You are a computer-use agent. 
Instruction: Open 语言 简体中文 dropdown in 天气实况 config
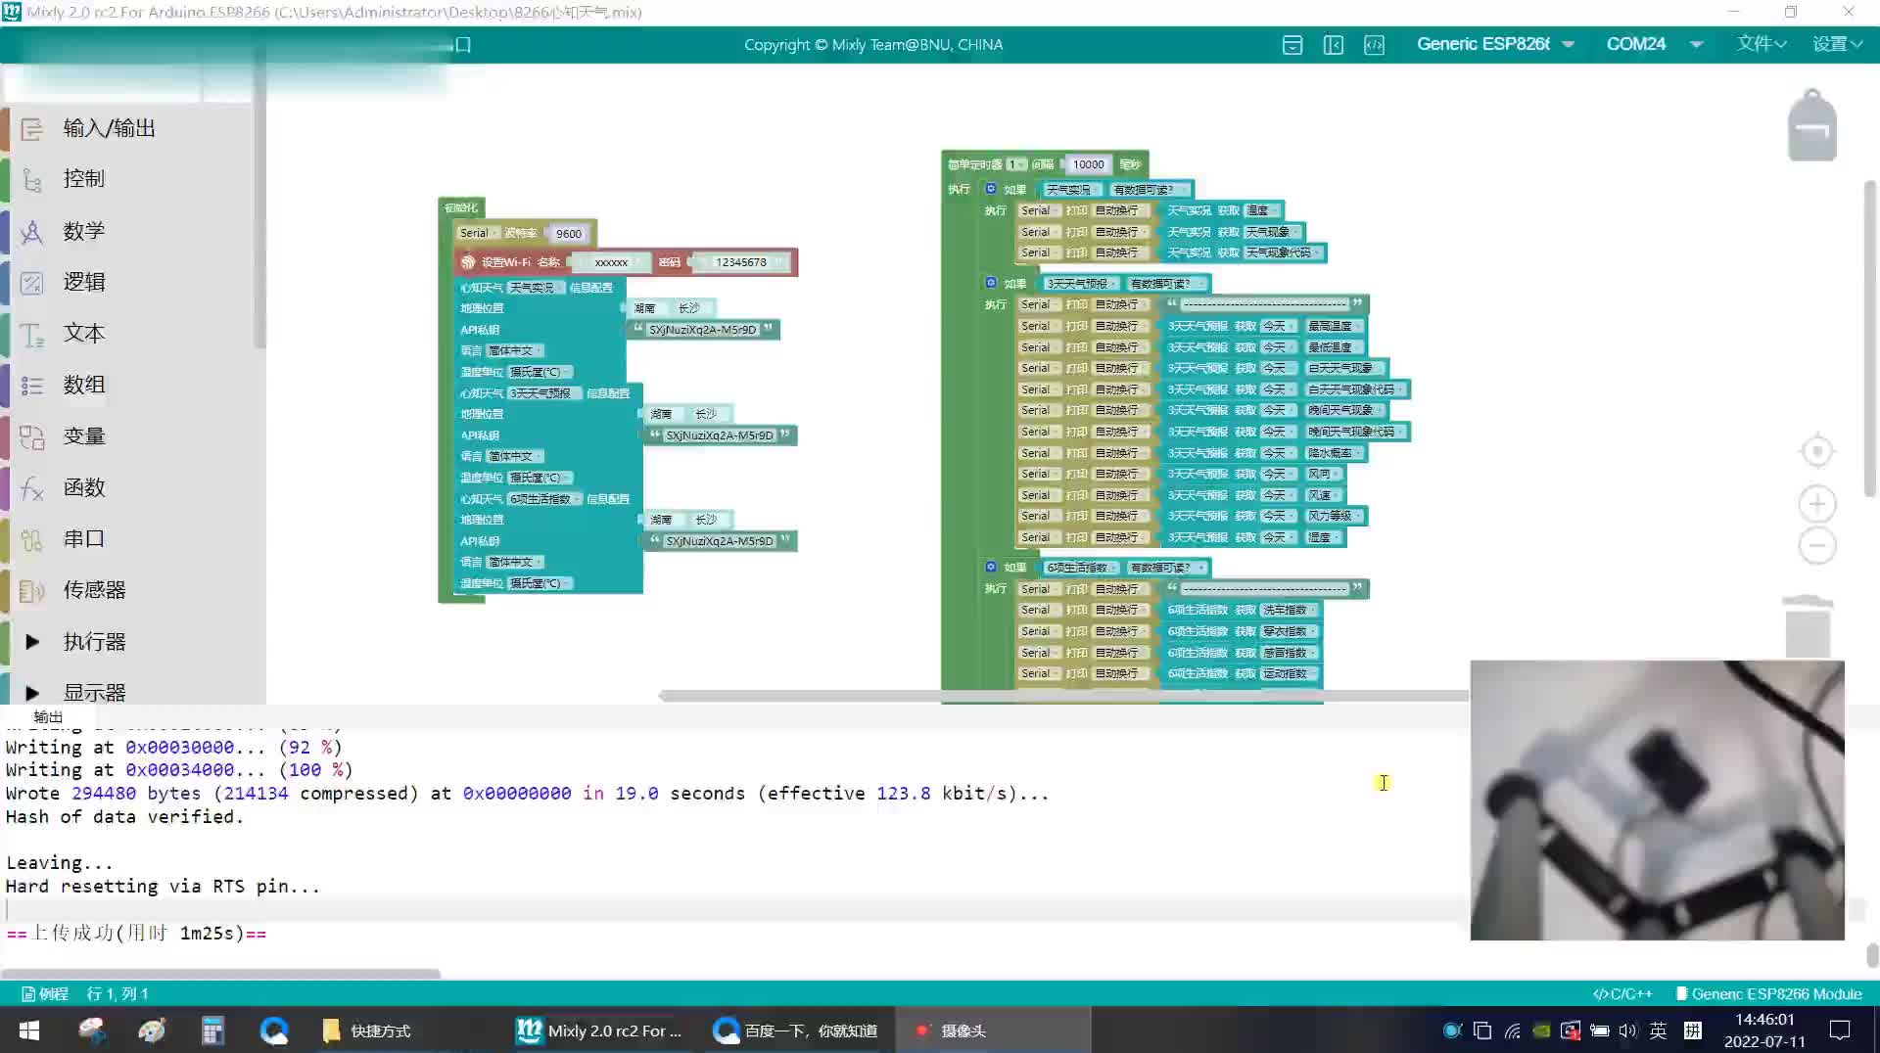click(x=515, y=350)
